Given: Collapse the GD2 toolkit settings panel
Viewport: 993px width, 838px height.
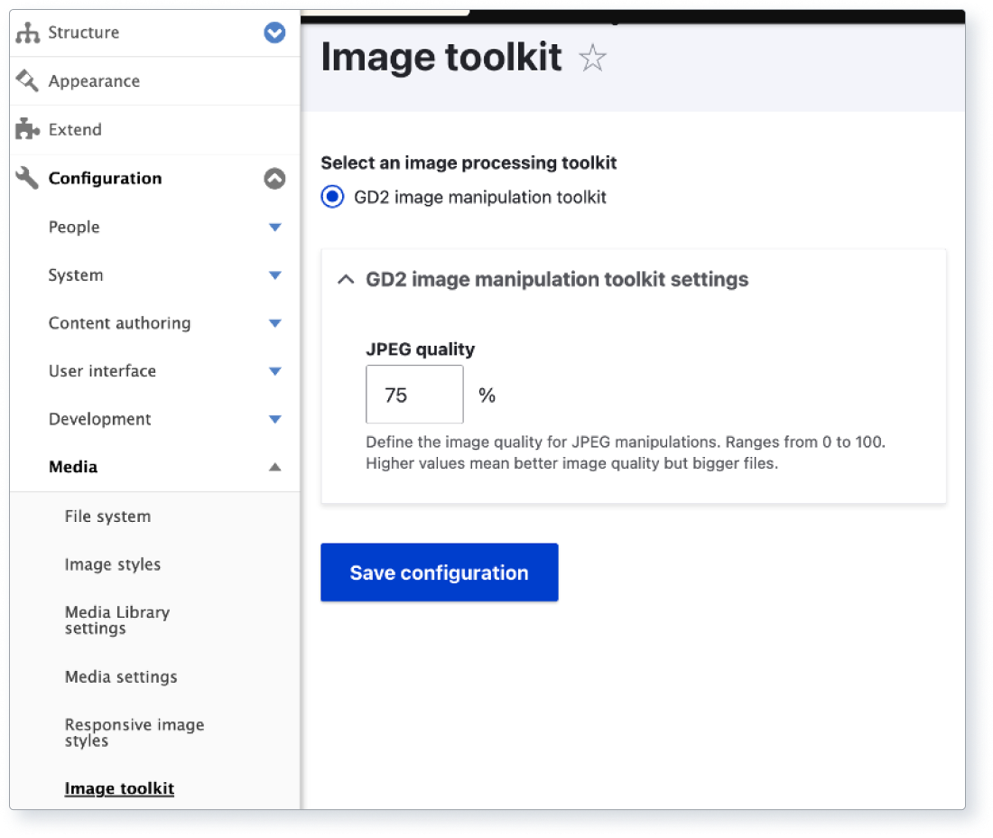Looking at the screenshot, I should coord(345,280).
